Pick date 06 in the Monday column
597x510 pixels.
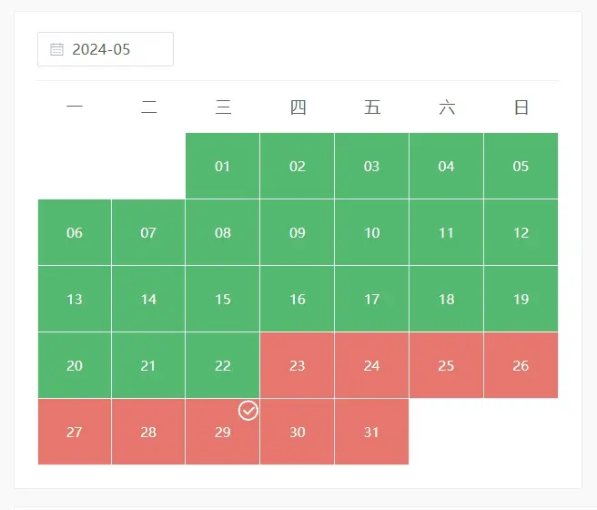pyautogui.click(x=75, y=232)
